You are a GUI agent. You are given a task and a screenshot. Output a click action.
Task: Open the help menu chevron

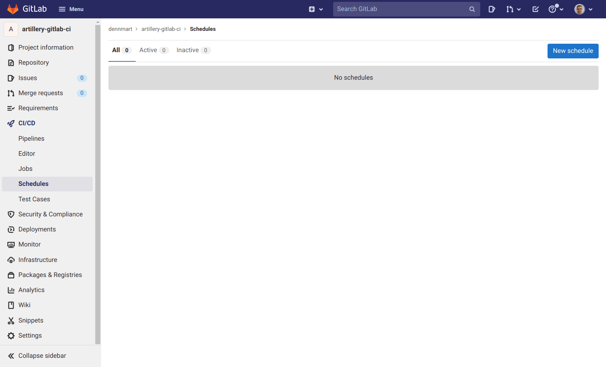562,9
